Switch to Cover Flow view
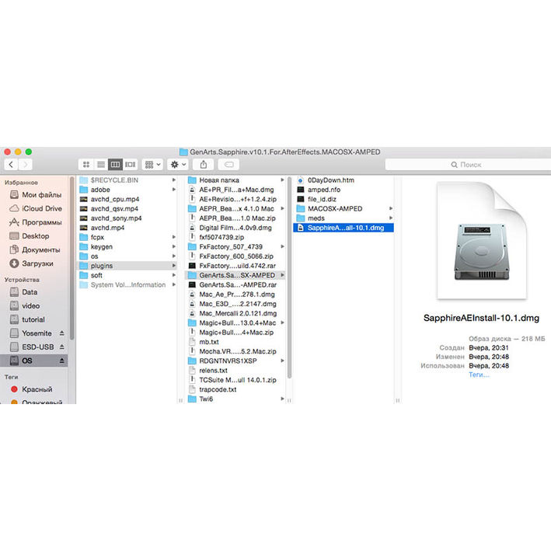551x551 pixels. point(130,164)
